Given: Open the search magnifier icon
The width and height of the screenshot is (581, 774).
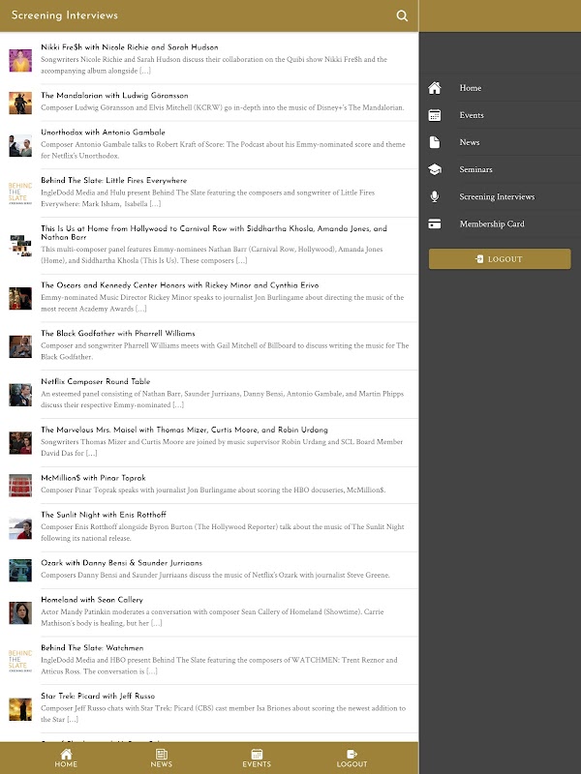Looking at the screenshot, I should [x=402, y=15].
